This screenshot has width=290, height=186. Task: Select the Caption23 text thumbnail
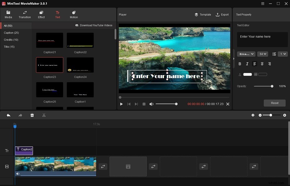[50, 65]
